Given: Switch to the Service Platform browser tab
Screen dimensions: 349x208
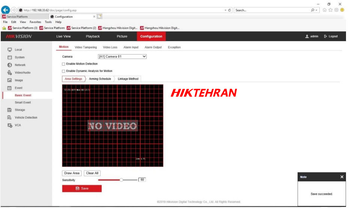Looking at the screenshot, I should pyautogui.click(x=24, y=17).
